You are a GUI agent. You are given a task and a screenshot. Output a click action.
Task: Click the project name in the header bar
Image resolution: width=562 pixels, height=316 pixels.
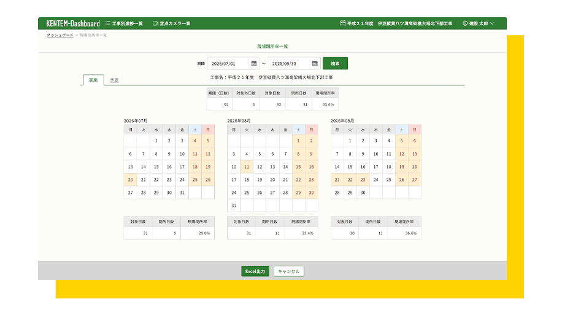pyautogui.click(x=399, y=23)
